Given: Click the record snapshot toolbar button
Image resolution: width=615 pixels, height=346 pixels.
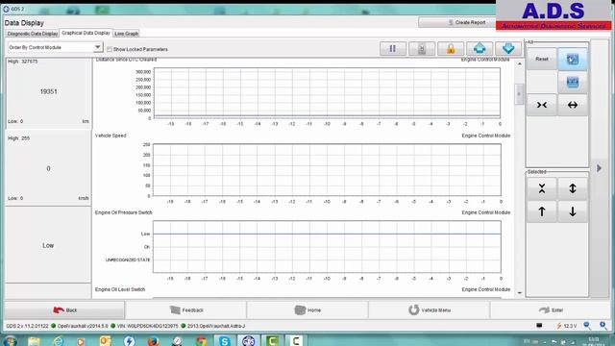Looking at the screenshot, I should click(422, 49).
